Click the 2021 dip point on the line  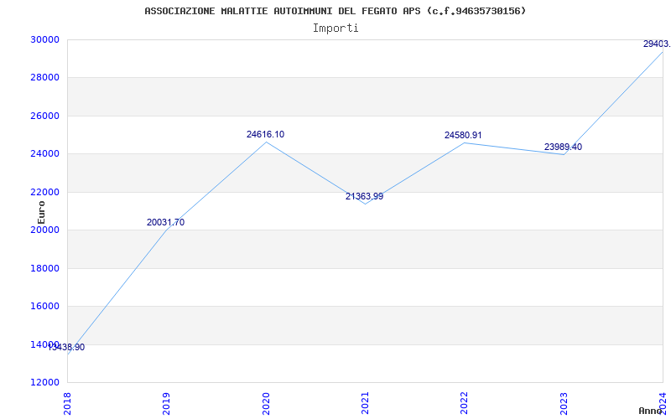365,204
